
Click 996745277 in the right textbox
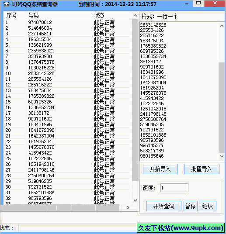coord(152,145)
